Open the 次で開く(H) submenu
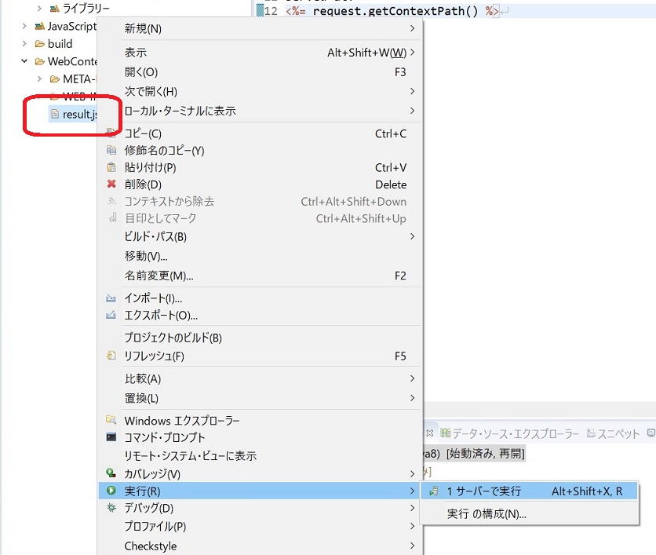 [261, 91]
